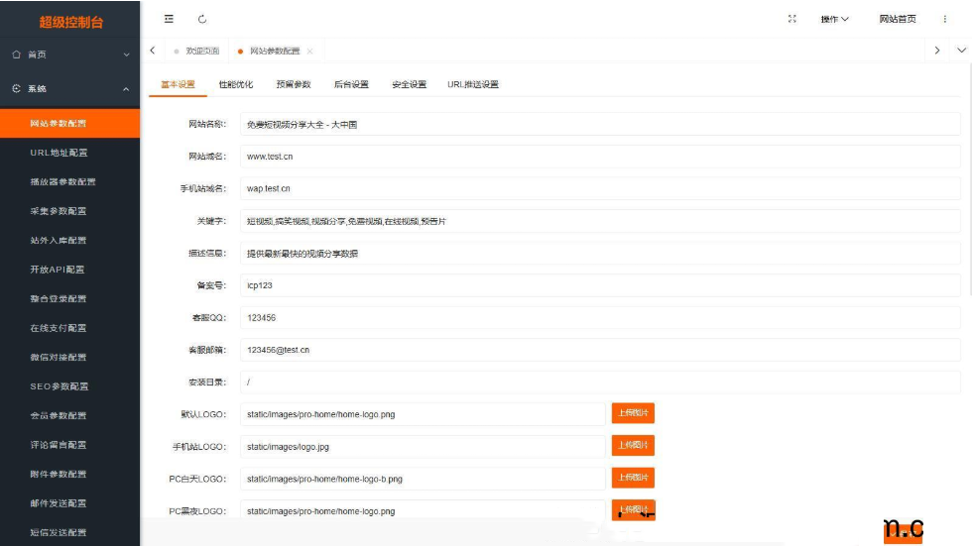Open 短信发送配置 in the sidebar

pos(70,532)
